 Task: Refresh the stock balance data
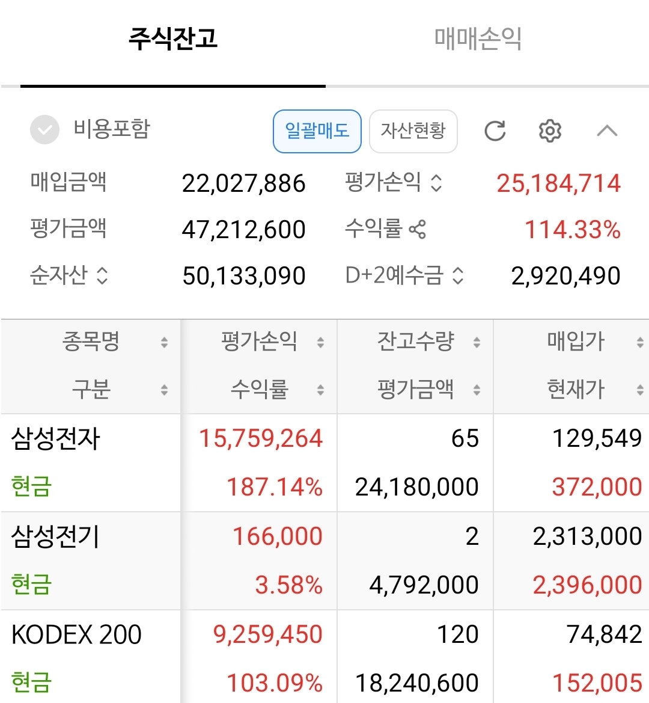(495, 131)
